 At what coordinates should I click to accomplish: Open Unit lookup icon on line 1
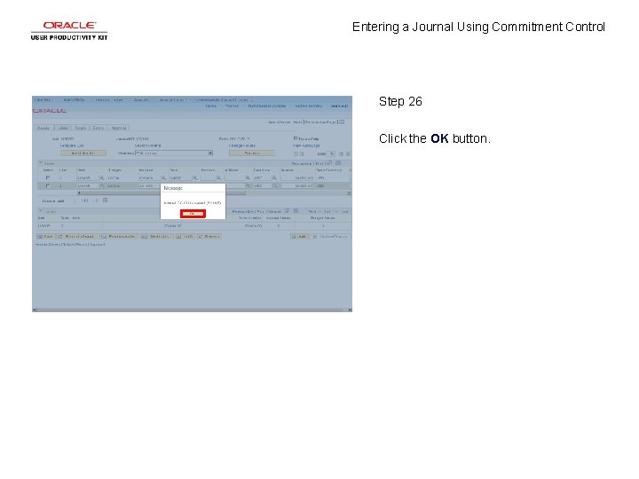coord(102,178)
